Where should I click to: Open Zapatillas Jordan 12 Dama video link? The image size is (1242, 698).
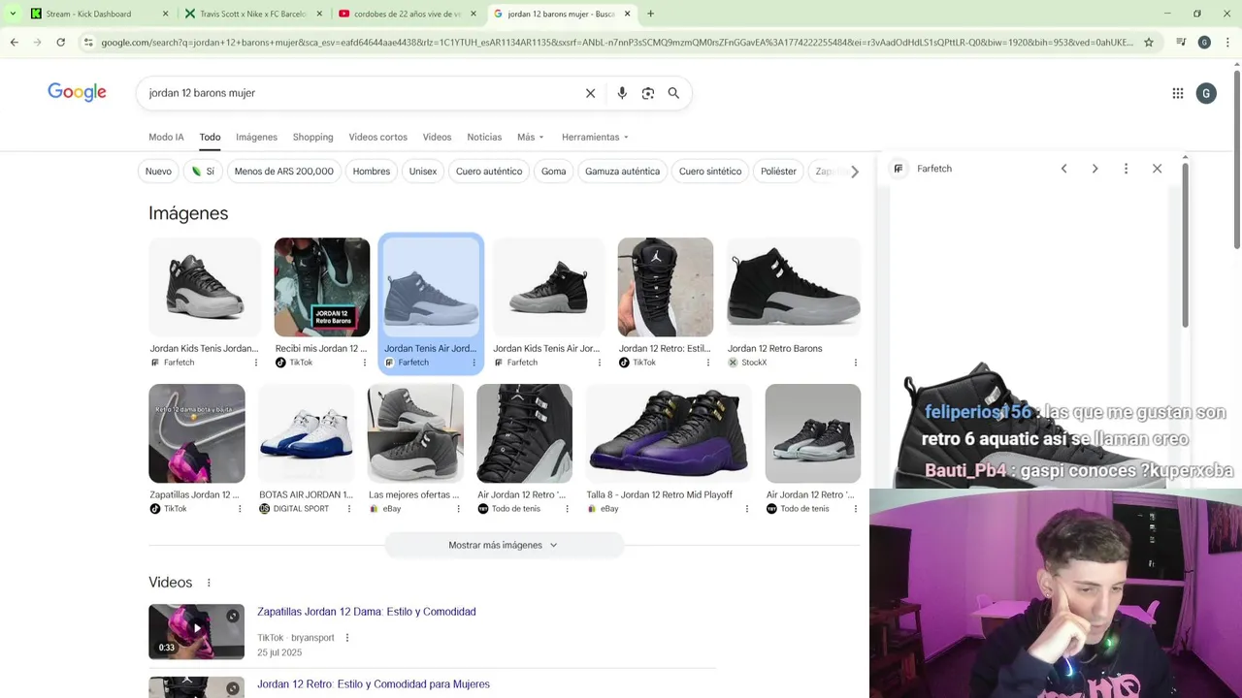tap(366, 612)
